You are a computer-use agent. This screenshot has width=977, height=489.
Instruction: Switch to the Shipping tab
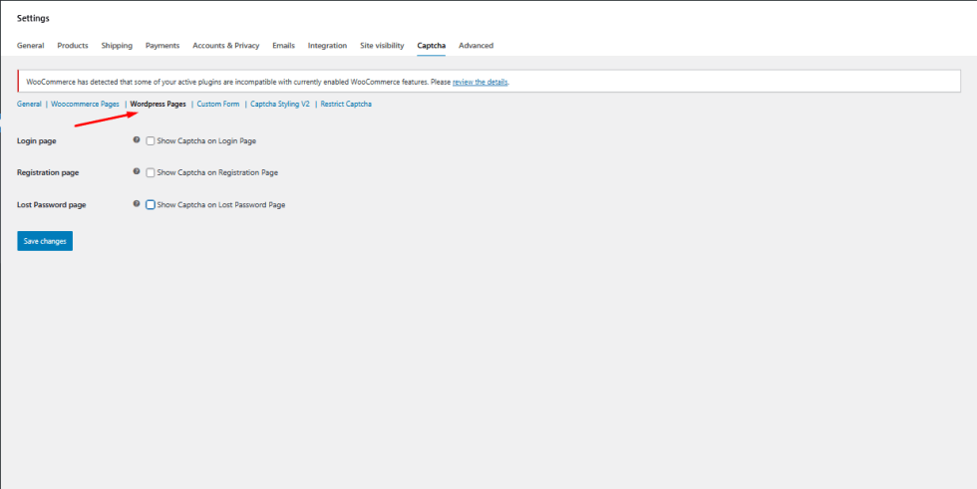click(118, 46)
